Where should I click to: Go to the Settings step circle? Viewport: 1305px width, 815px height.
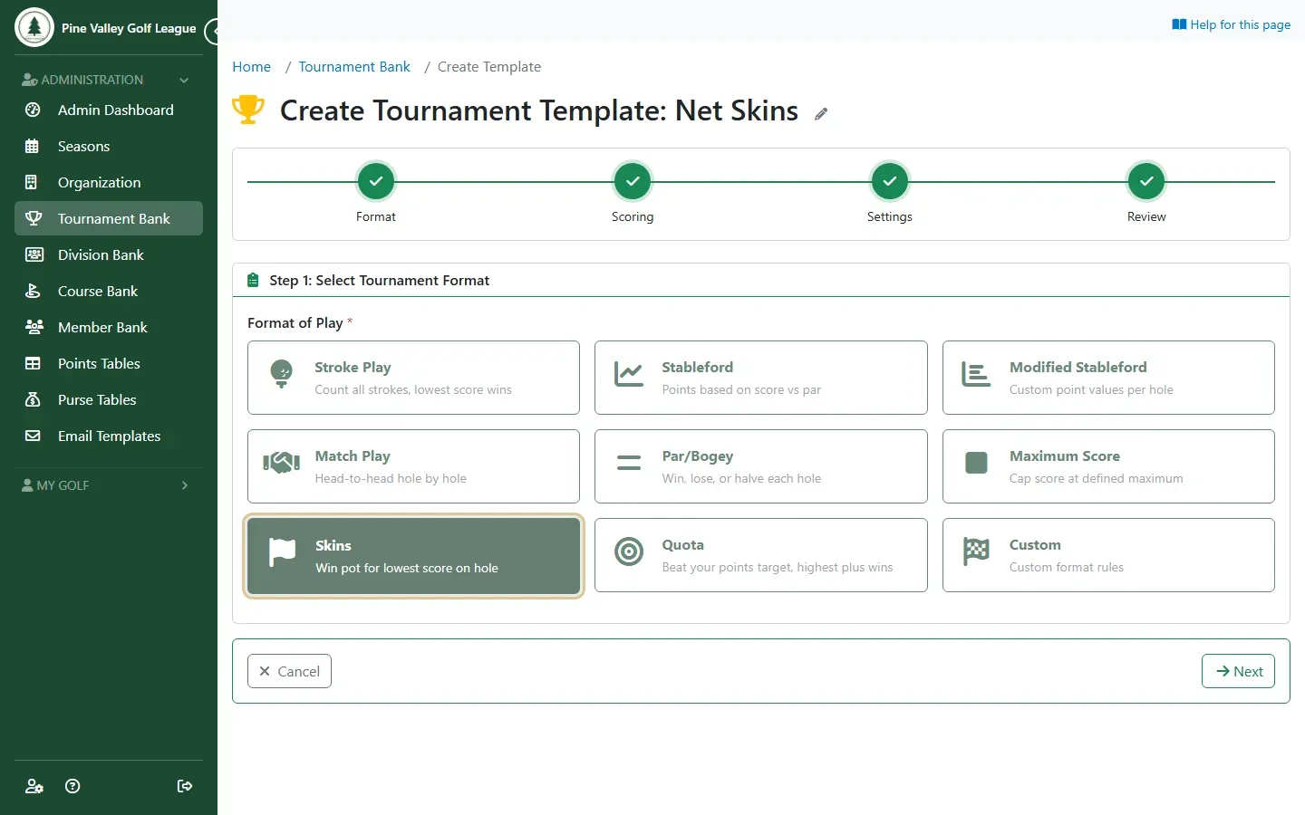coord(890,181)
